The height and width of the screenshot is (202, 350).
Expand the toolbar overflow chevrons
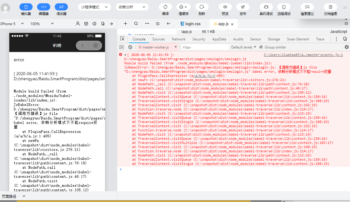click(x=345, y=7)
